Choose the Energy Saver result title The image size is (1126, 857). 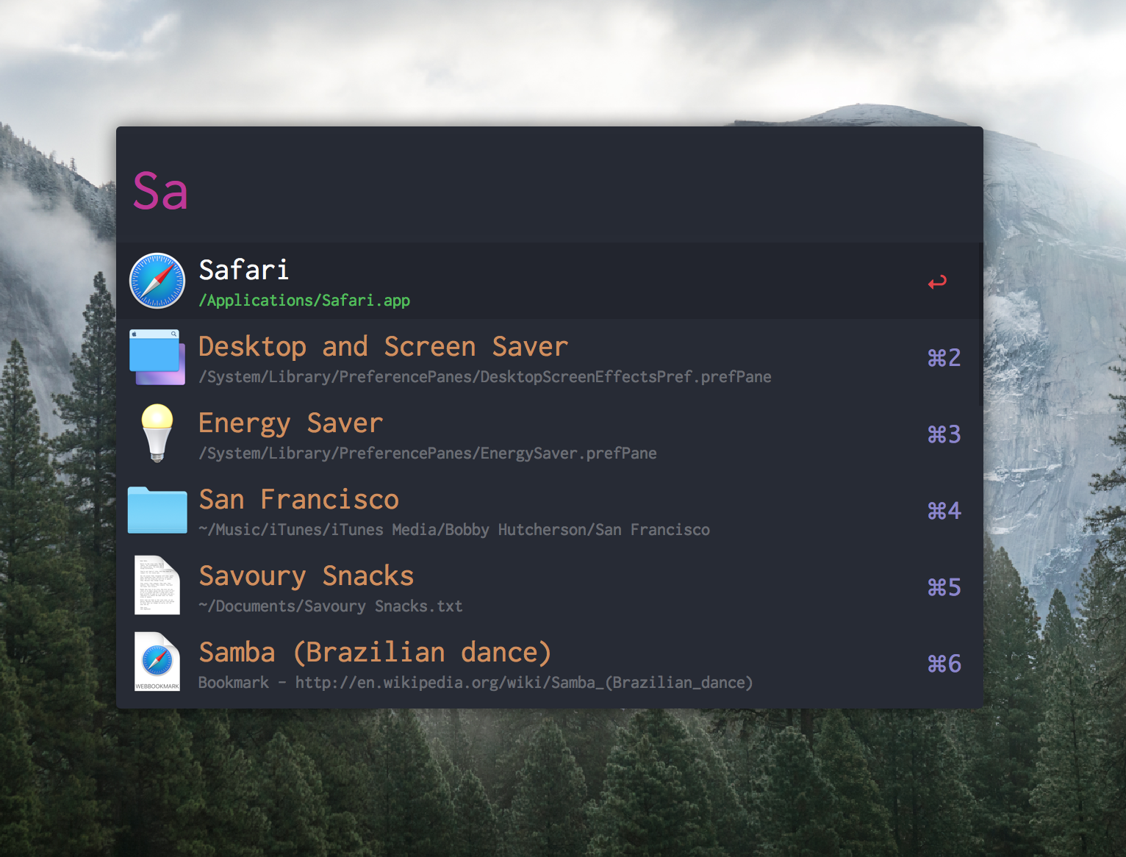291,423
